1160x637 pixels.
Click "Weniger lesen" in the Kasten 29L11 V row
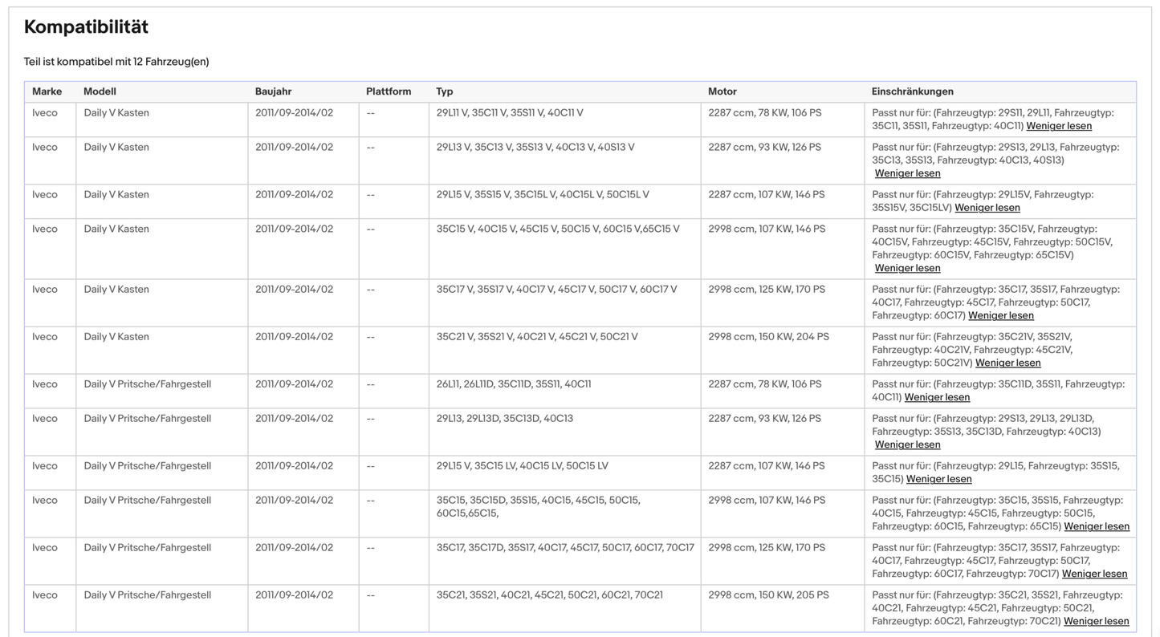point(1058,126)
